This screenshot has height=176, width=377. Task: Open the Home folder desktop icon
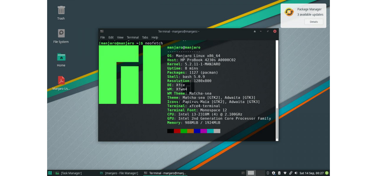(61, 57)
